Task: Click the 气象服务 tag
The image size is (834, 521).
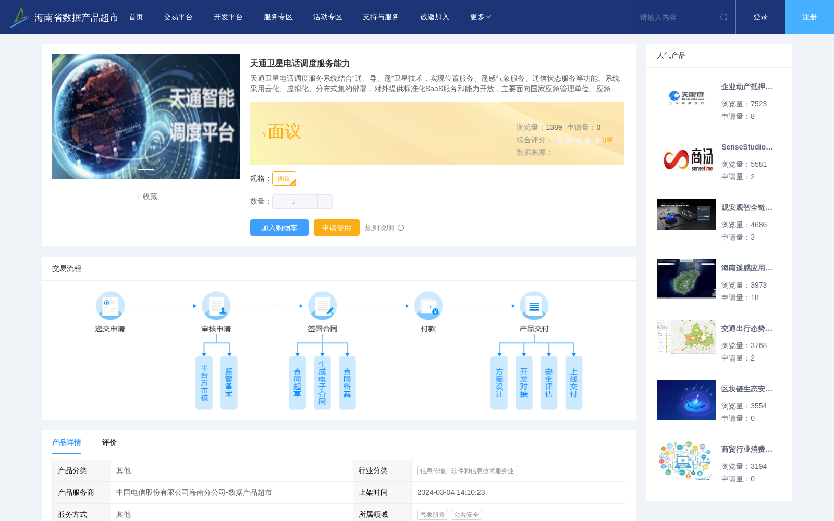Action: (433, 515)
